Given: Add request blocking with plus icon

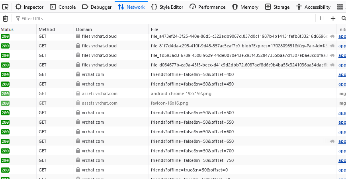Looking at the screenshot, I should (333, 19).
